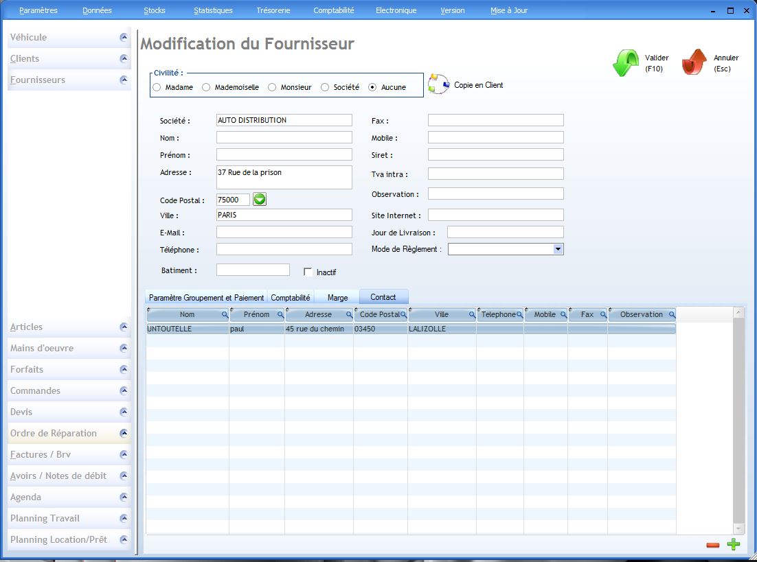The image size is (757, 562).
Task: Click the search icon in Ville column header
Action: (x=472, y=314)
